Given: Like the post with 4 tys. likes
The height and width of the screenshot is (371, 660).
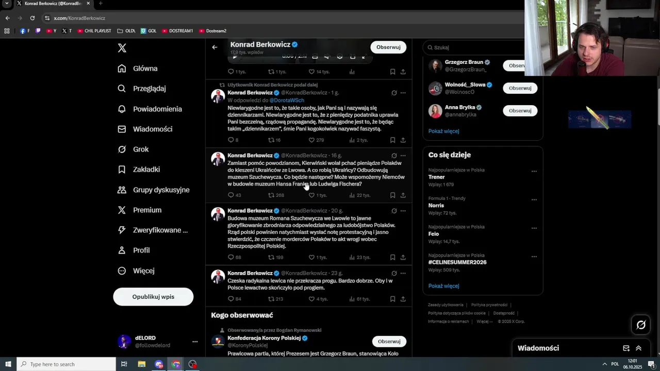Looking at the screenshot, I should (318, 299).
